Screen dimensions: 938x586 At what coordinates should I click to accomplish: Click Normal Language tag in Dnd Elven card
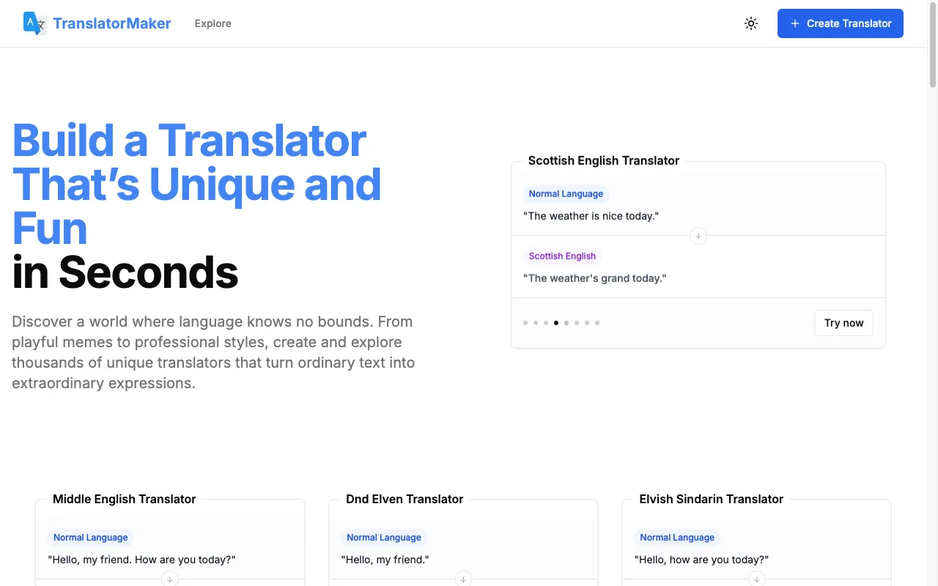(x=384, y=538)
